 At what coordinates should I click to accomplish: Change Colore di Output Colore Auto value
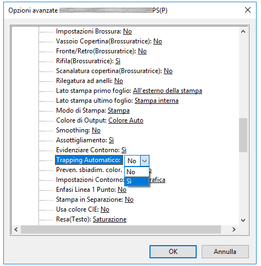pos(126,120)
